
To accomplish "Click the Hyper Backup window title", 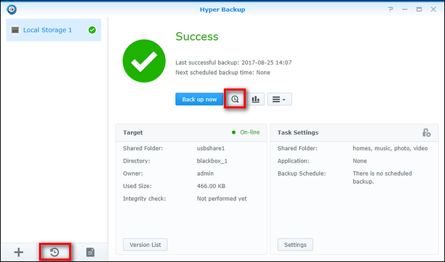I will [x=222, y=10].
